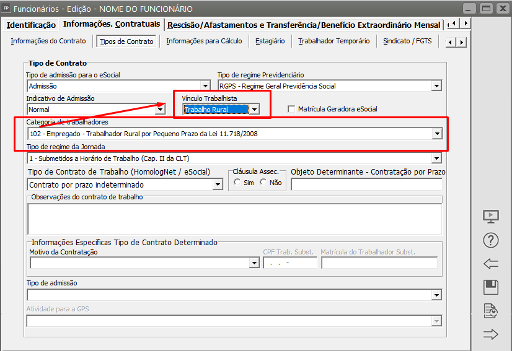Screen dimensions: 512x351
Task: Select Sim for Cláusula Assec.
Action: click(x=237, y=183)
